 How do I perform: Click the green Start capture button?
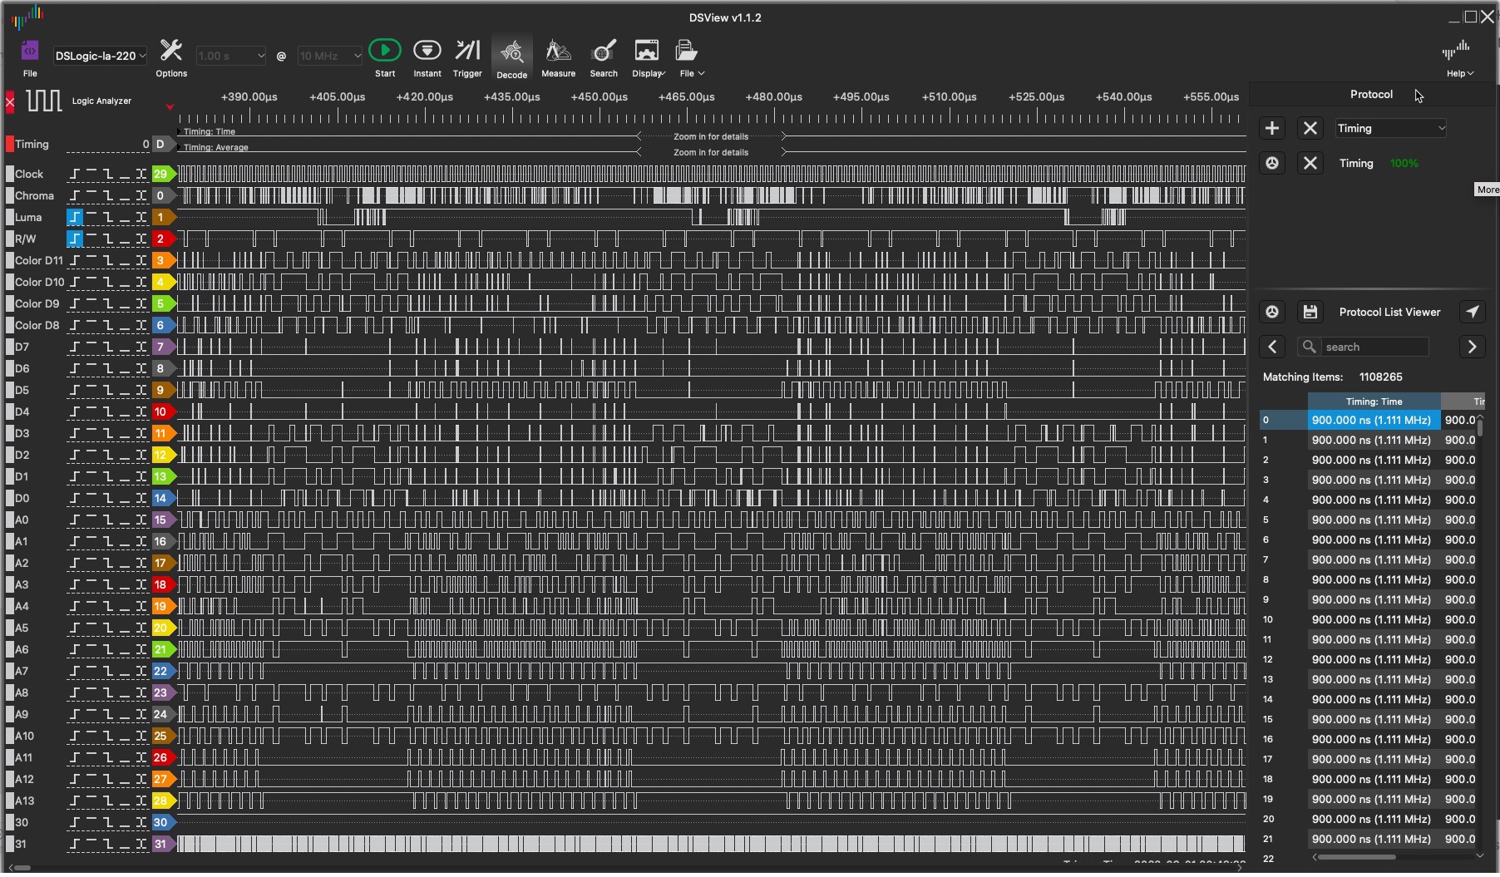384,52
